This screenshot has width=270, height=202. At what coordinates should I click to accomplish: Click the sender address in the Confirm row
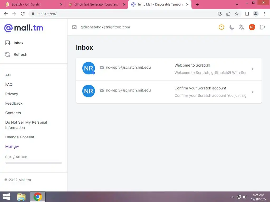128,90
